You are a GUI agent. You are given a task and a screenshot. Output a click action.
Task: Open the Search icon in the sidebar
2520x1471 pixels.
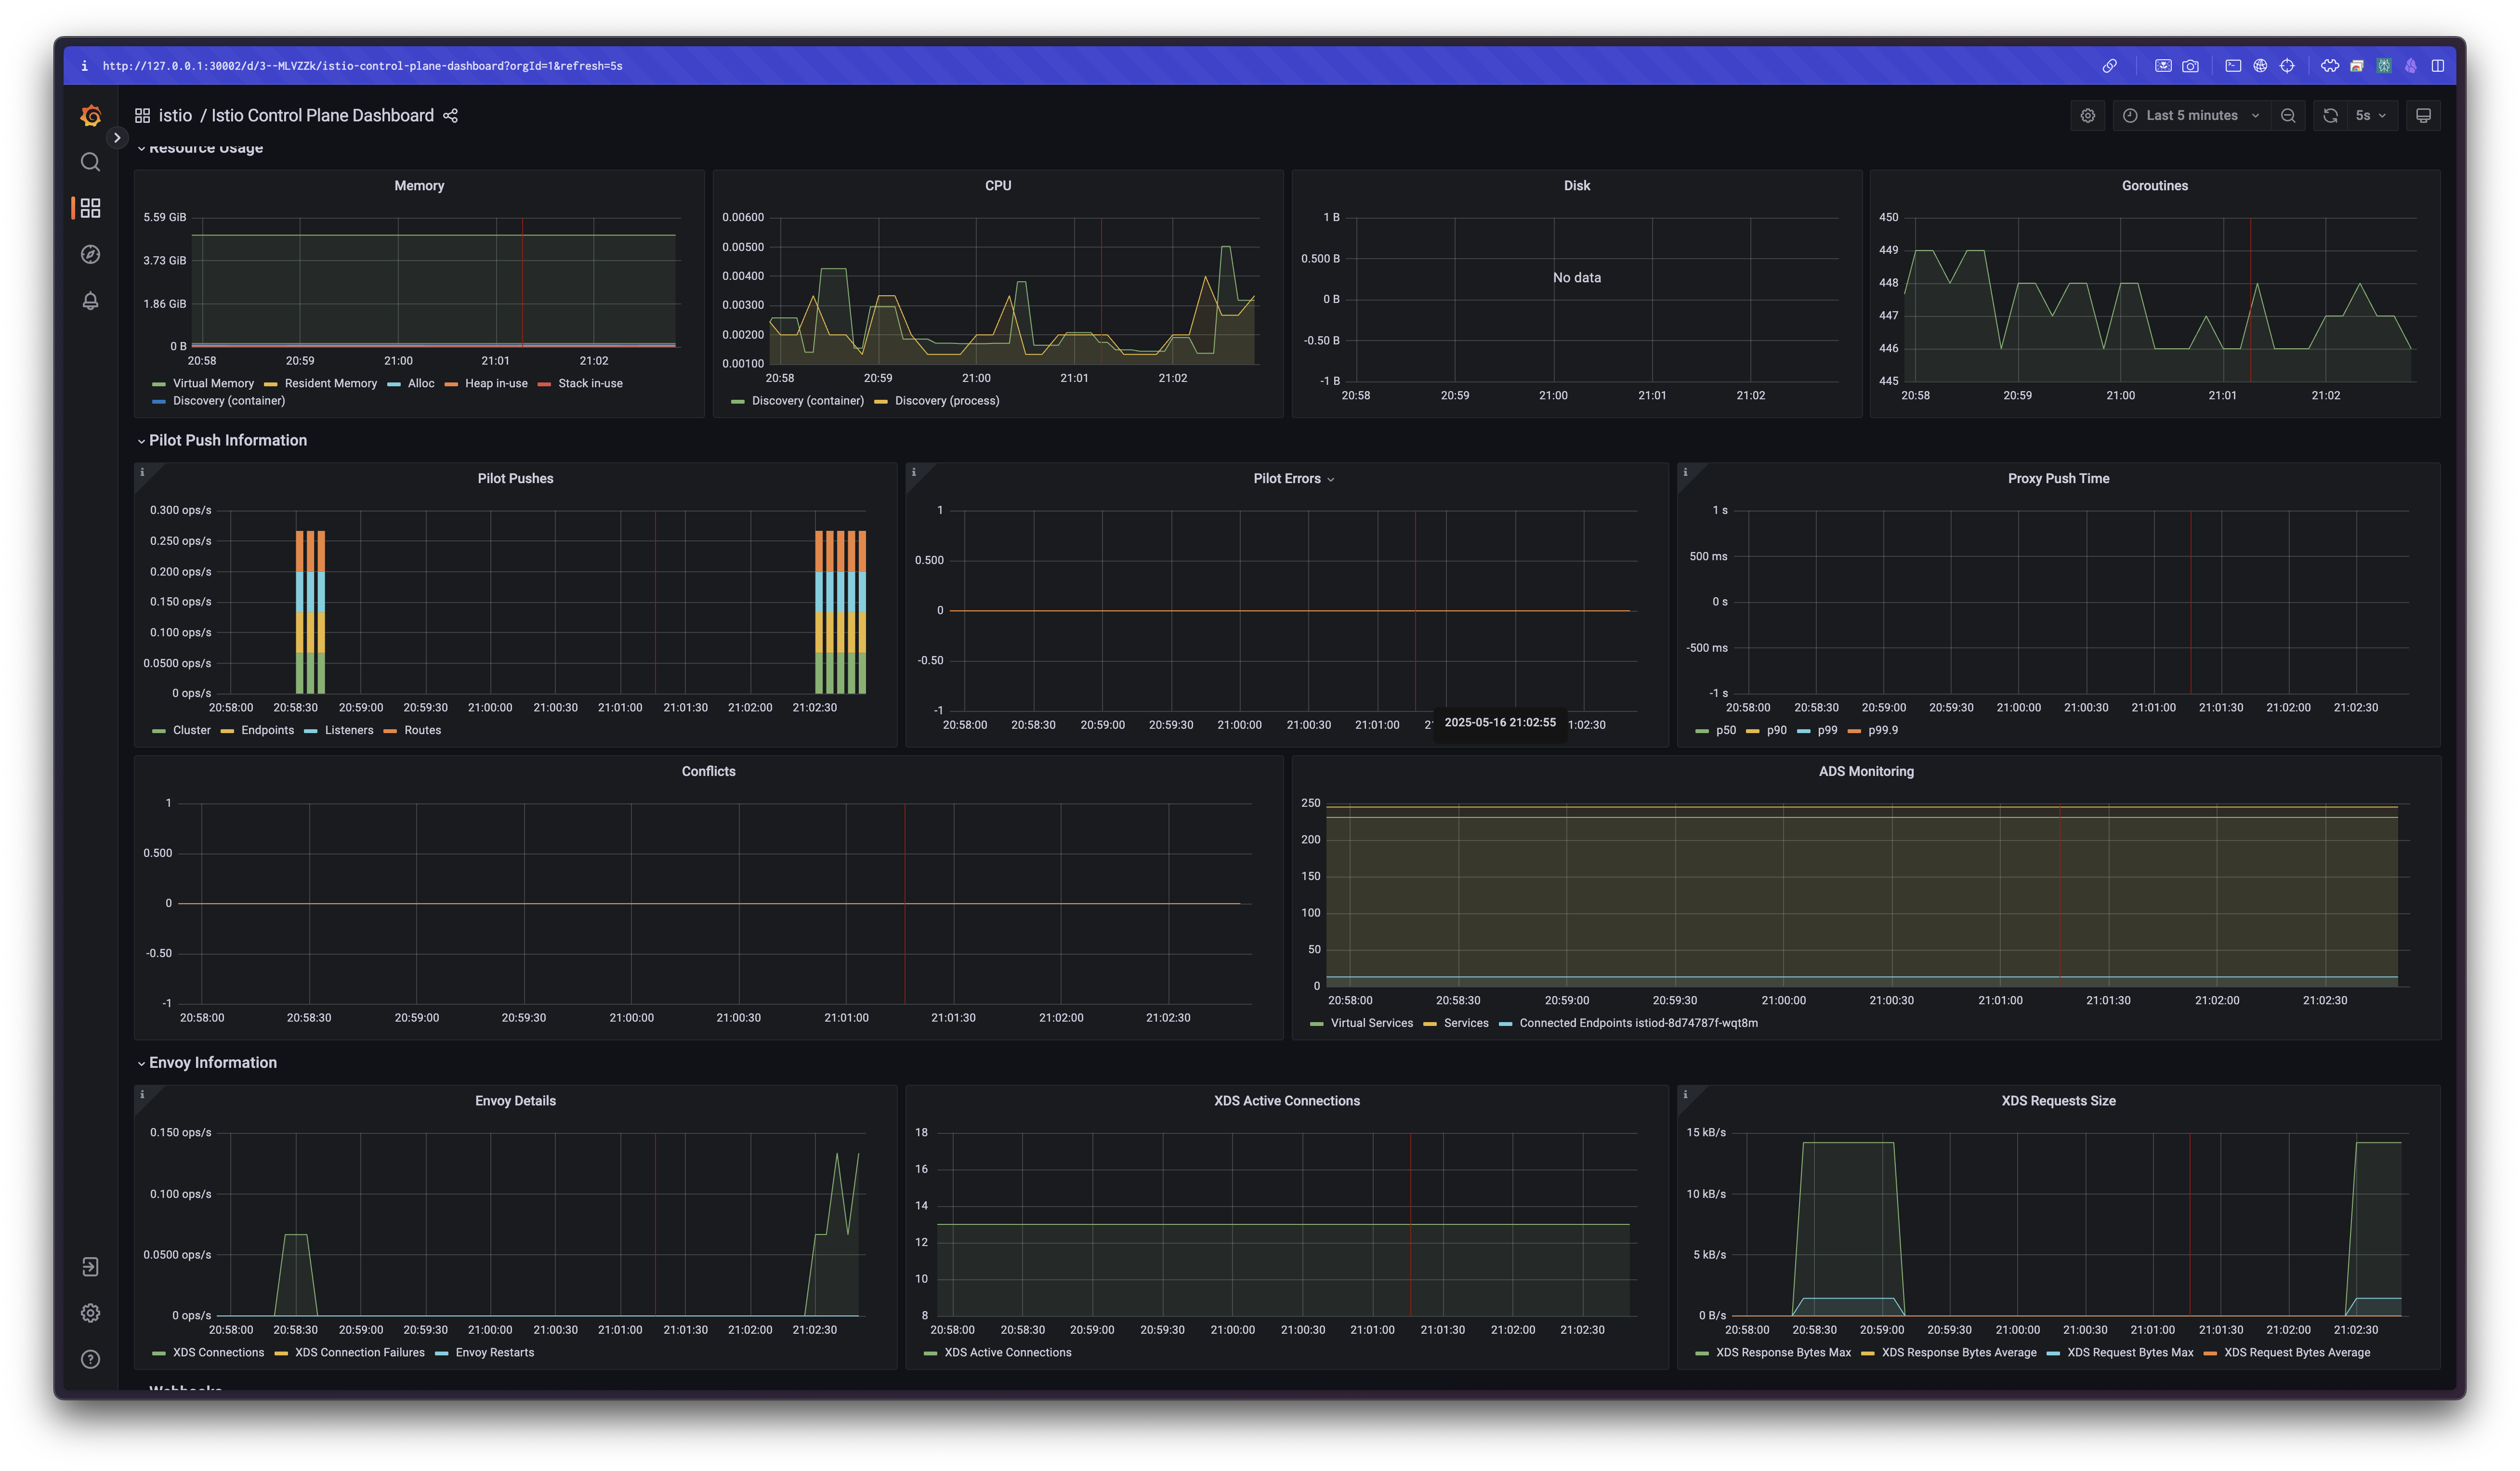(x=90, y=162)
